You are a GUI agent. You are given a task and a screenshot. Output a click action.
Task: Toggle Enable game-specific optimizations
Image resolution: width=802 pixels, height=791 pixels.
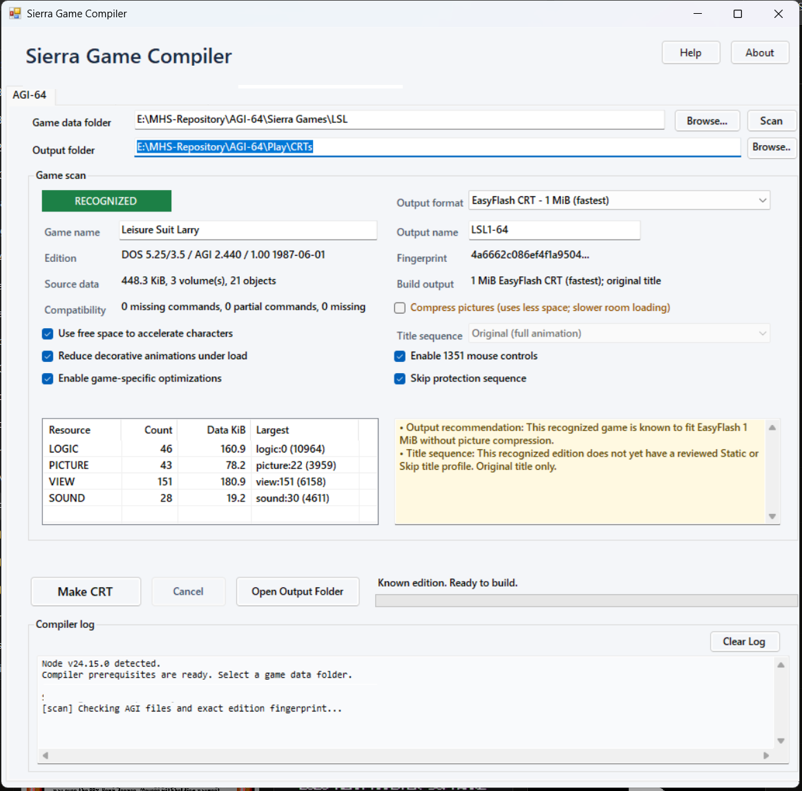click(x=48, y=379)
